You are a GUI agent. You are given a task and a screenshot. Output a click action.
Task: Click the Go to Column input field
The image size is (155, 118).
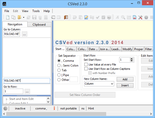12,34
